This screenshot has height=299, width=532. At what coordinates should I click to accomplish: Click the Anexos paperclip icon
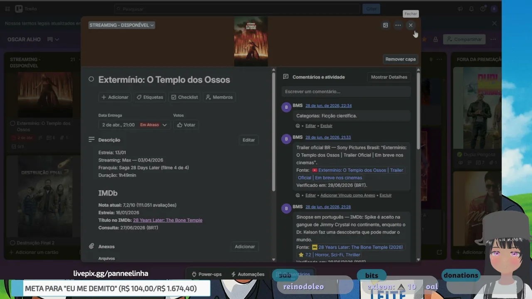tap(91, 246)
